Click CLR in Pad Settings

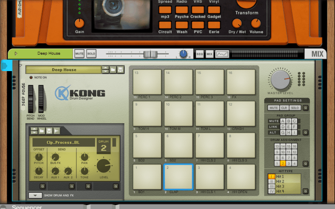pos(284,108)
